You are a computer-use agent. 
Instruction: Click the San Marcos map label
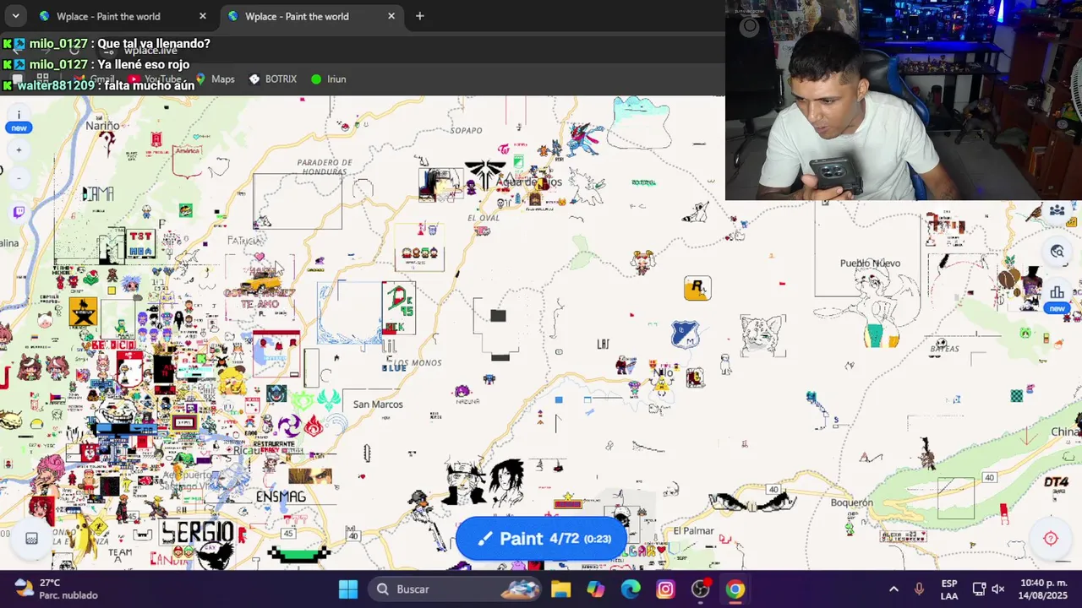click(378, 404)
